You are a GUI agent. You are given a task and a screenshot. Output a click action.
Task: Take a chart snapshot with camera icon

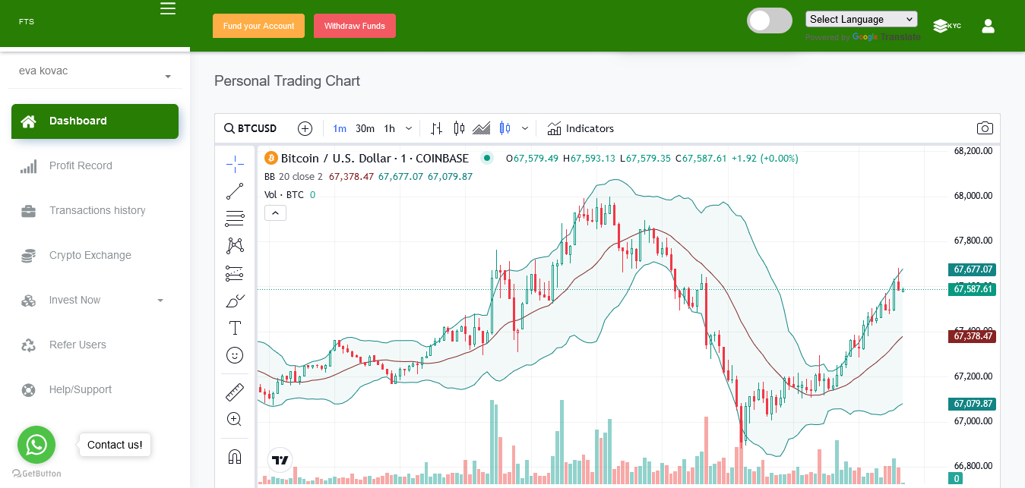[x=985, y=128]
